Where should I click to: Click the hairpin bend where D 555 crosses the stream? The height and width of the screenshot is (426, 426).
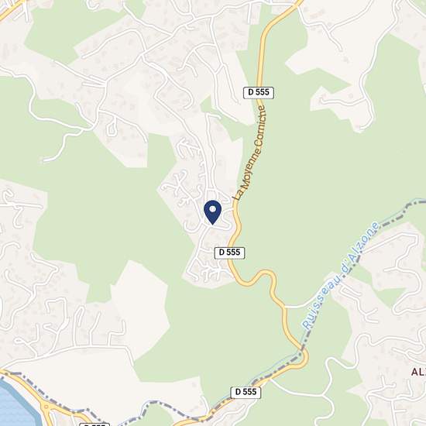(x=304, y=357)
